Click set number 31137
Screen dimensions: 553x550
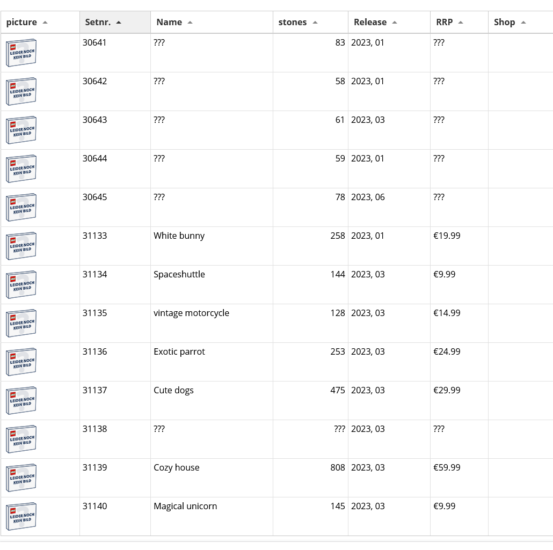[x=94, y=390]
